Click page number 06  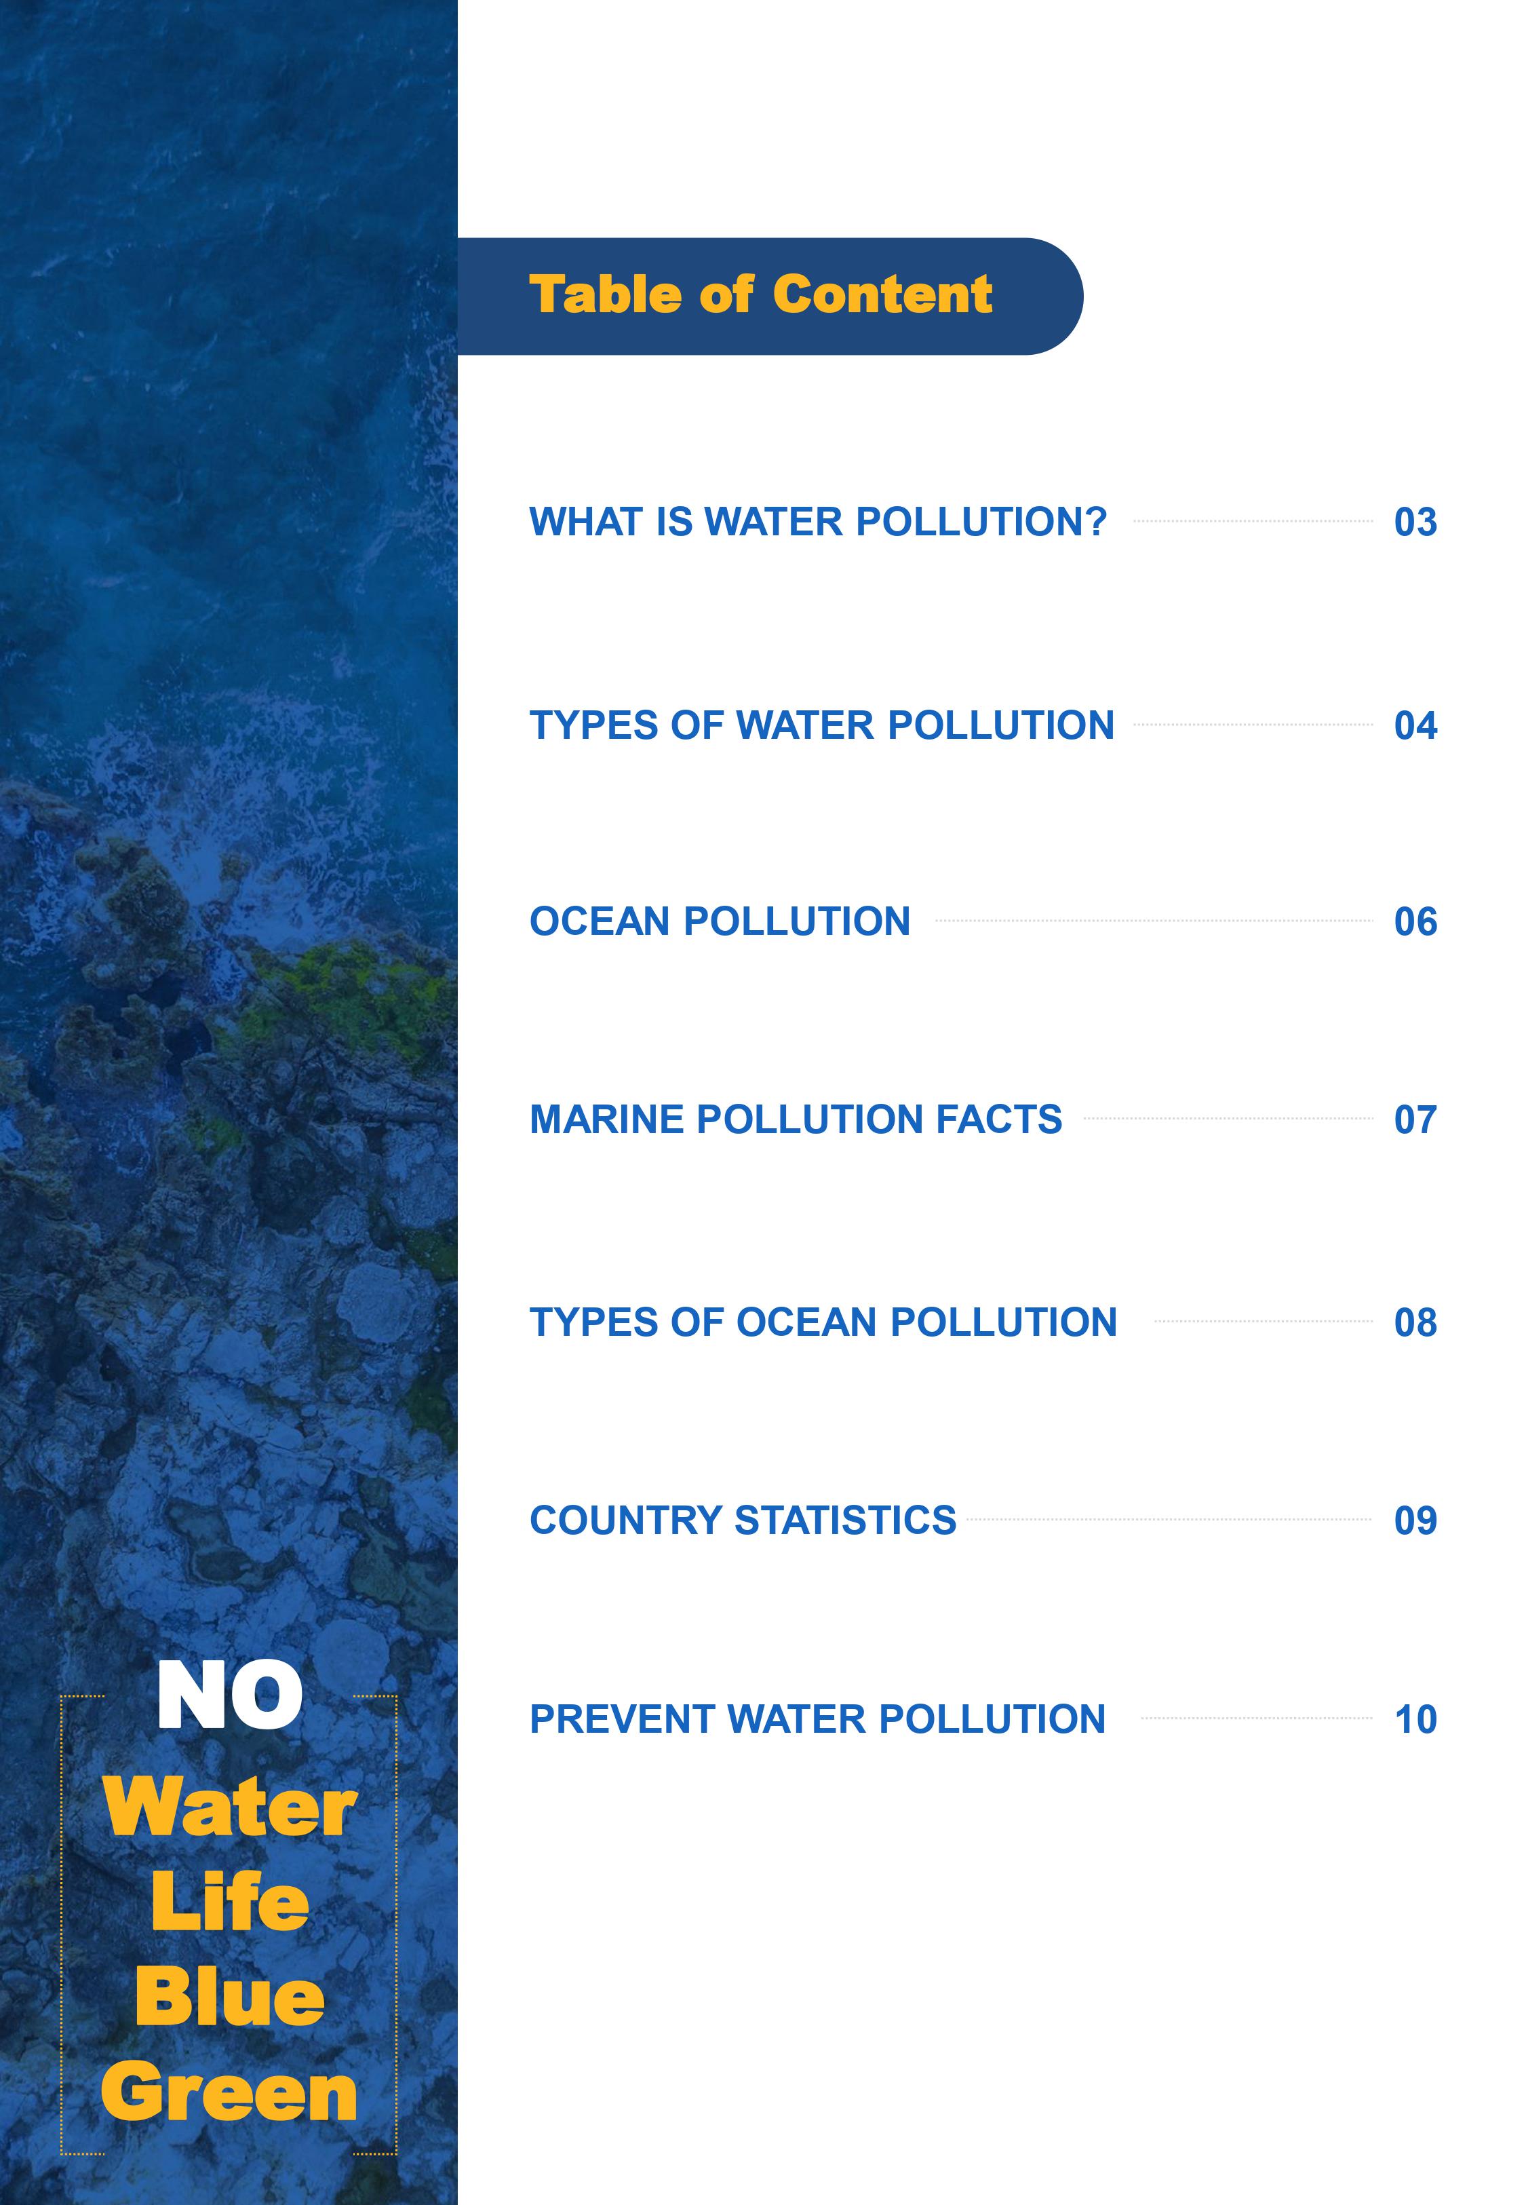click(x=1415, y=923)
